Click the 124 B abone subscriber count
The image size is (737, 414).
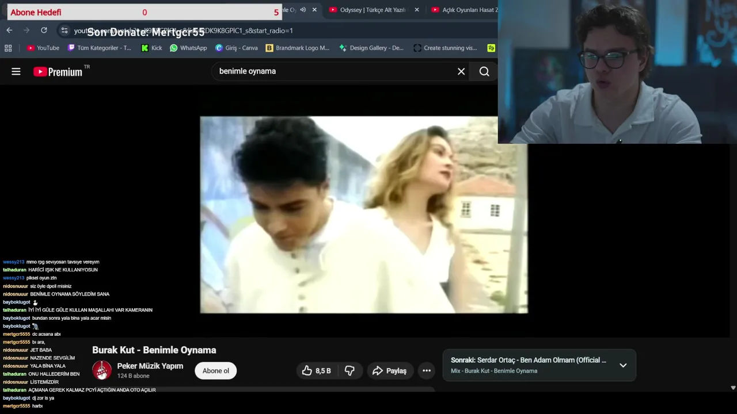(133, 376)
